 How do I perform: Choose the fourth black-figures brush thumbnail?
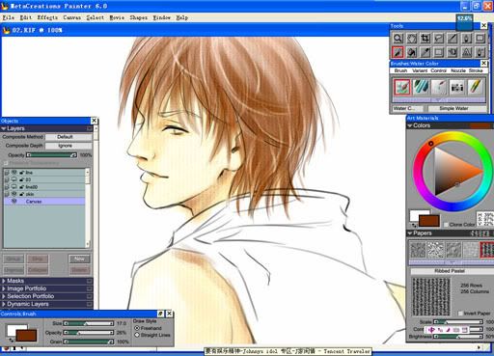click(x=457, y=87)
